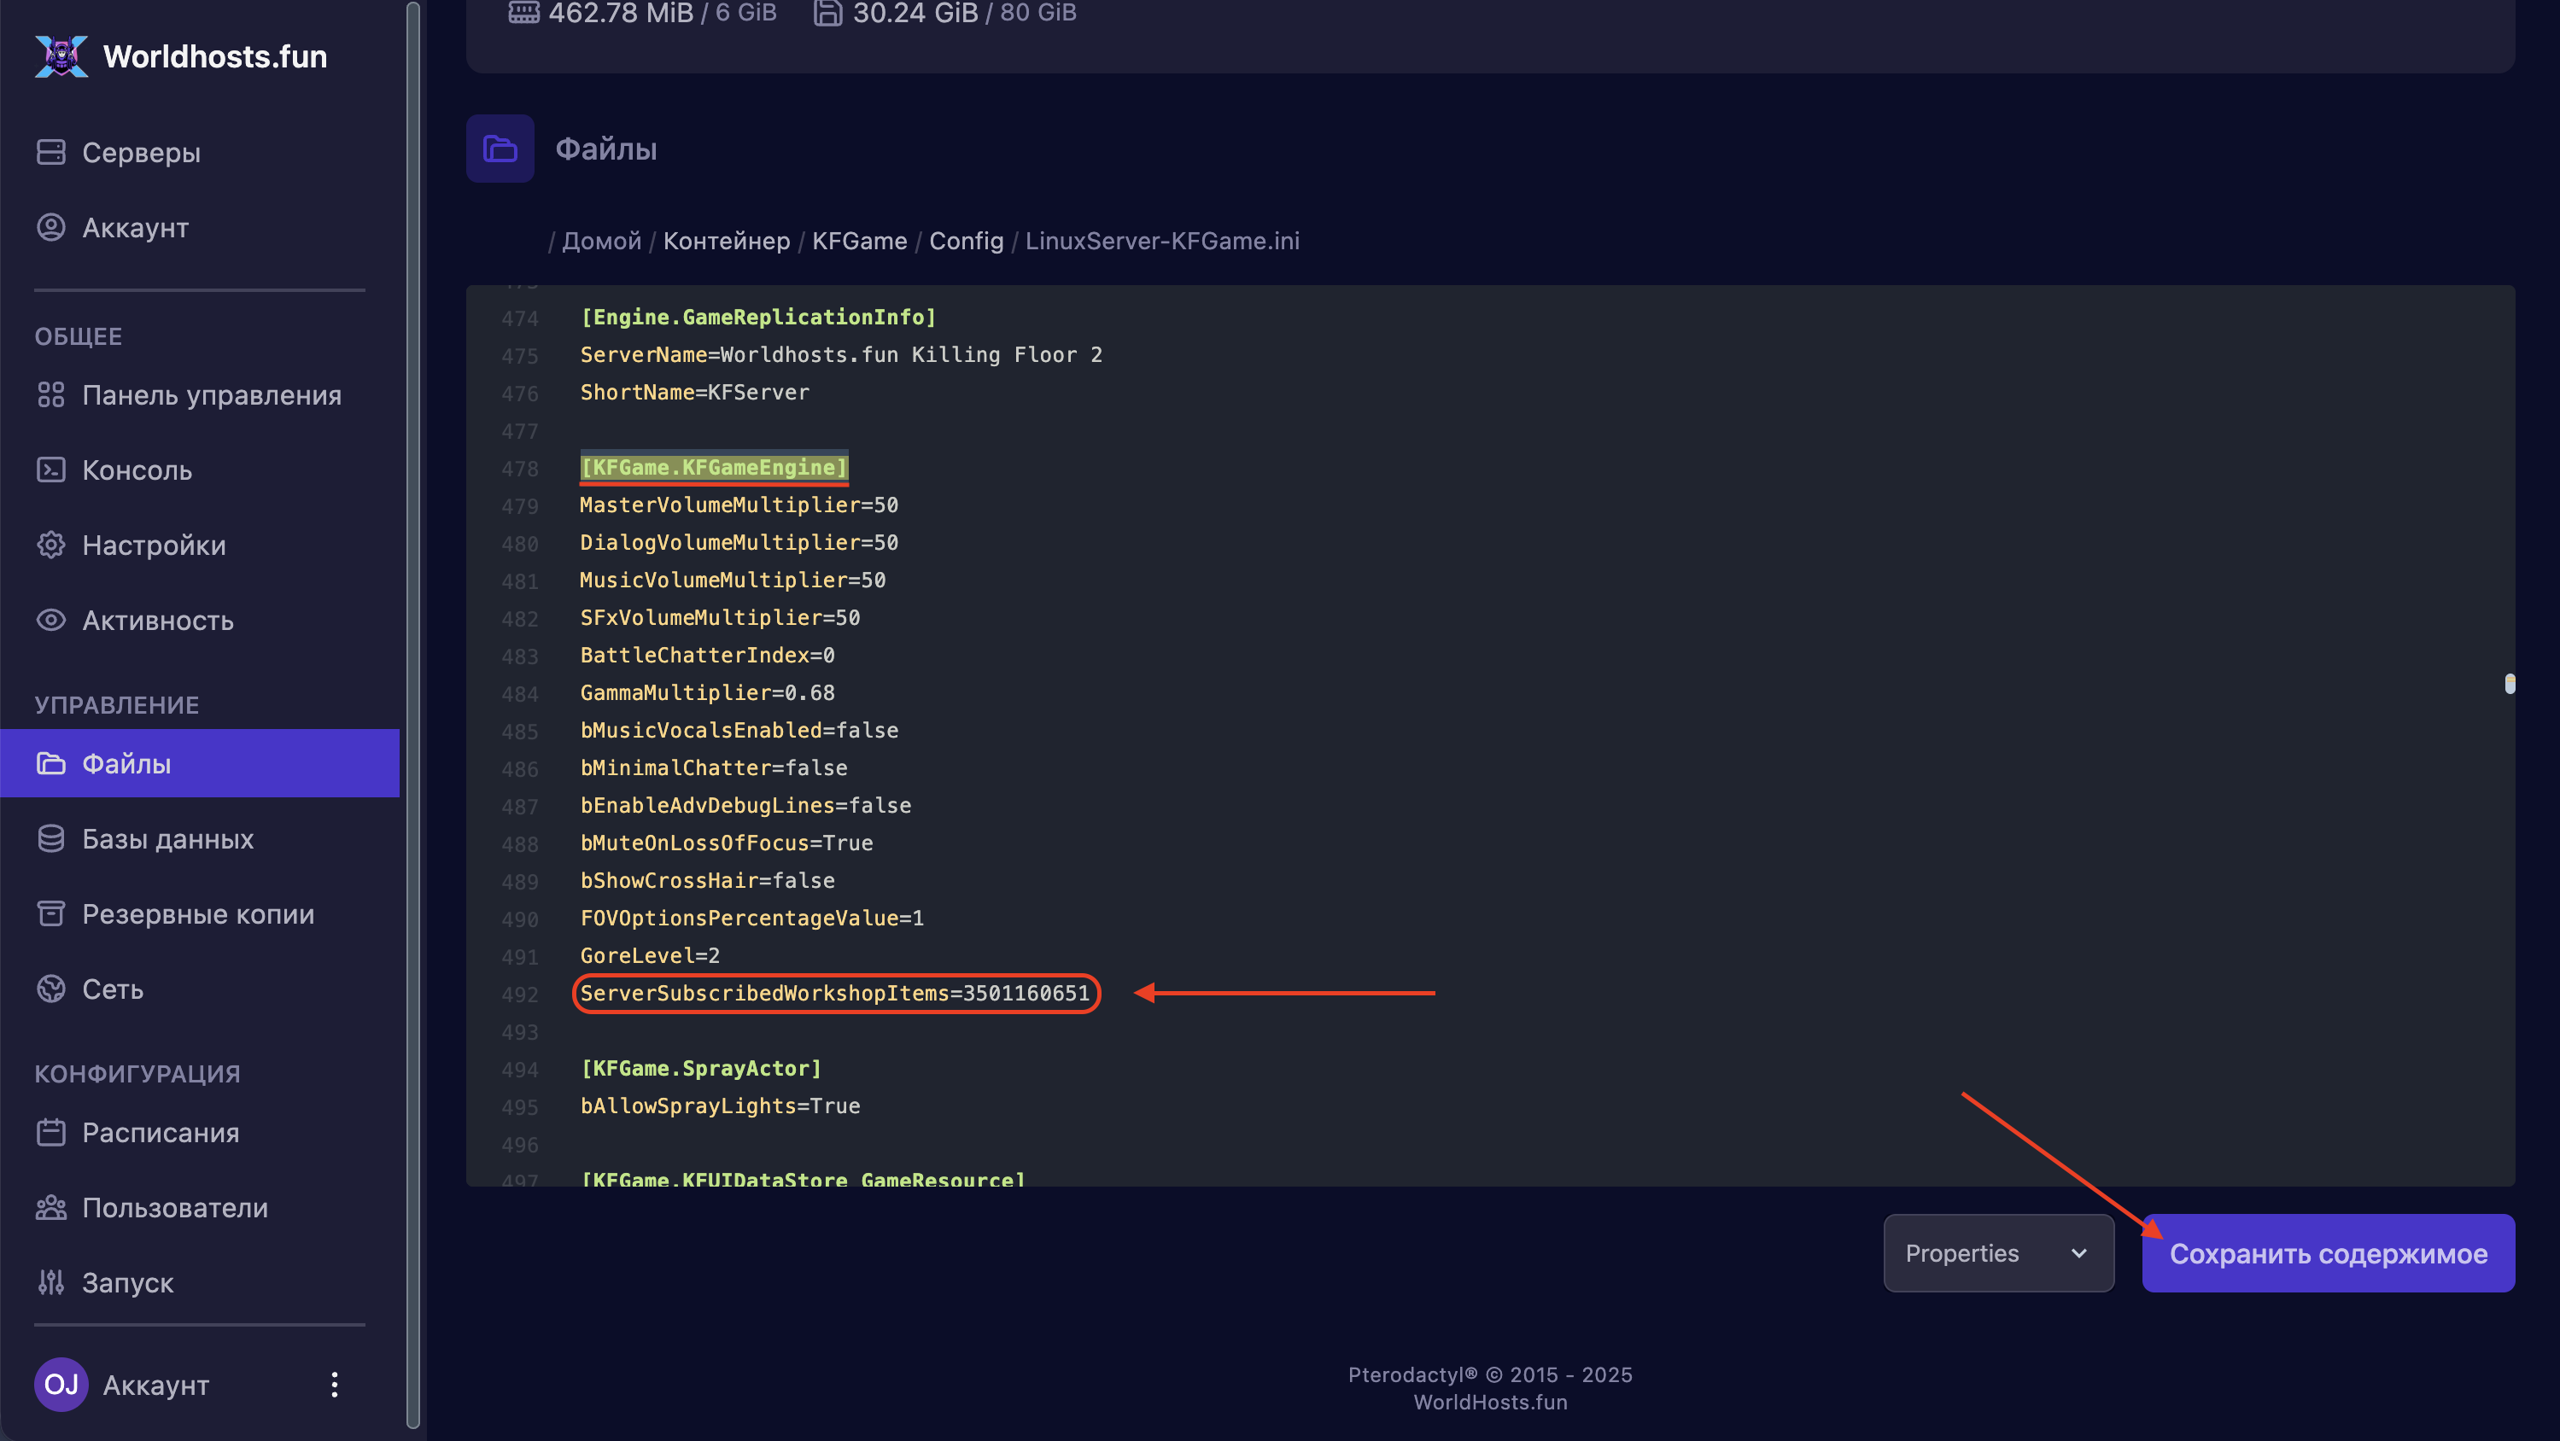The width and height of the screenshot is (2560, 1441).
Task: Click the Серверы server icon
Action: coord(50,152)
